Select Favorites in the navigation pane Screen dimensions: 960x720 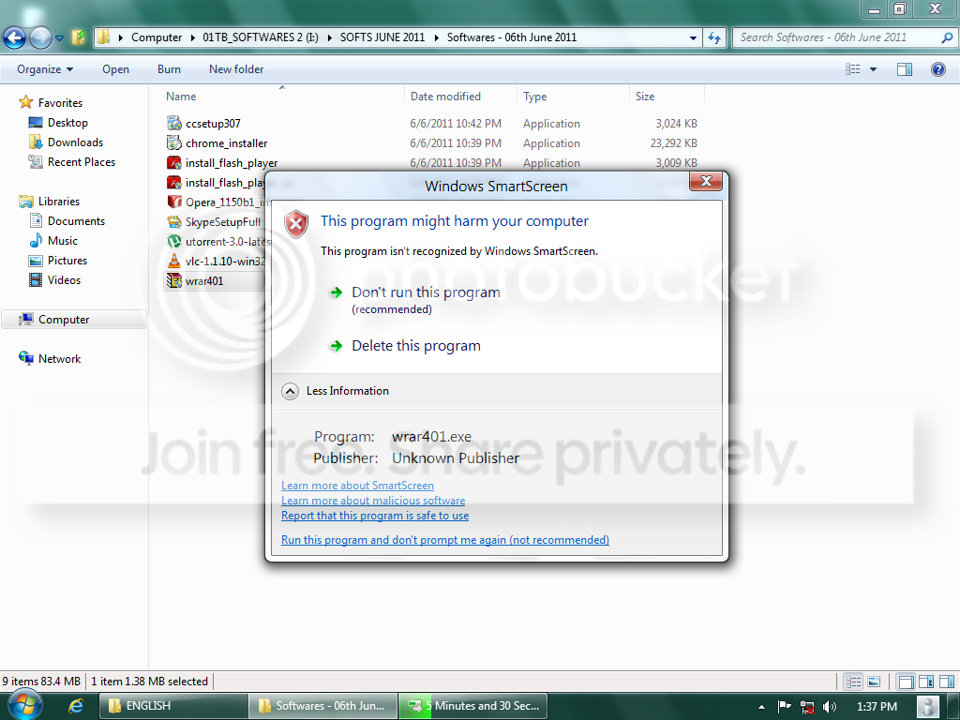[60, 103]
